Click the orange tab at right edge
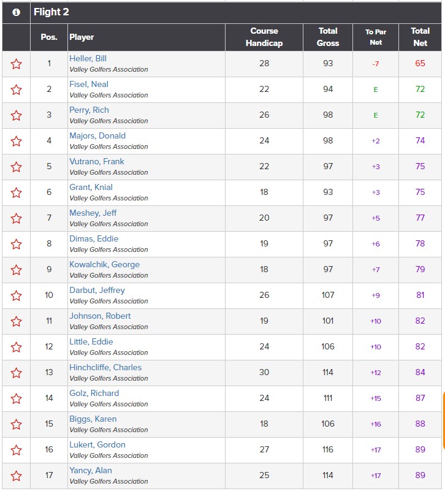The image size is (445, 491). pos(443,421)
